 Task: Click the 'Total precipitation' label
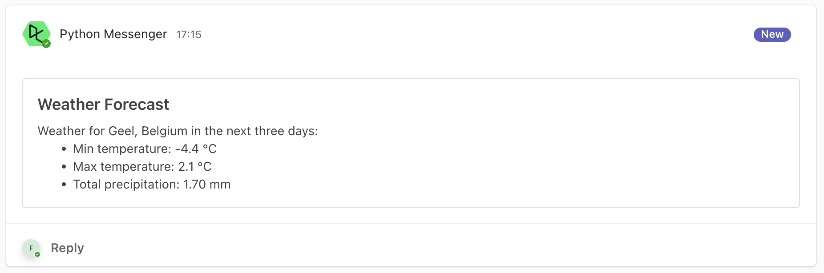click(126, 184)
